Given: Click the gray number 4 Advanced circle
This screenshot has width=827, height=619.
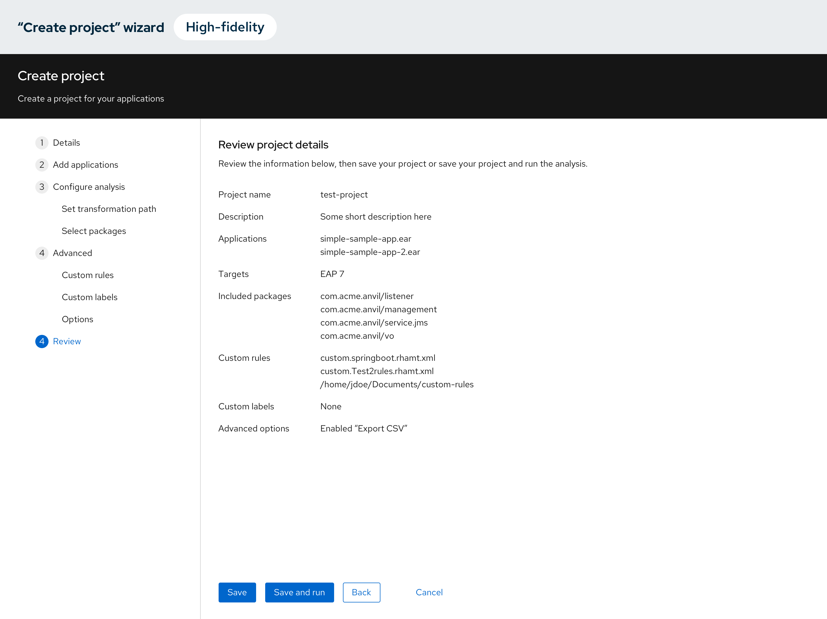Looking at the screenshot, I should tap(42, 253).
